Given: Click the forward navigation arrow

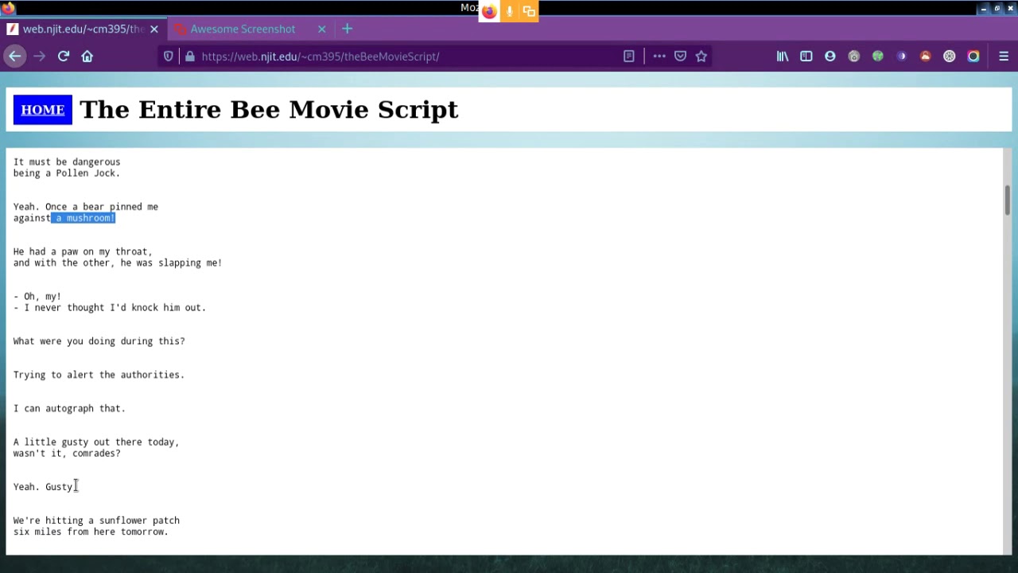Looking at the screenshot, I should [39, 57].
